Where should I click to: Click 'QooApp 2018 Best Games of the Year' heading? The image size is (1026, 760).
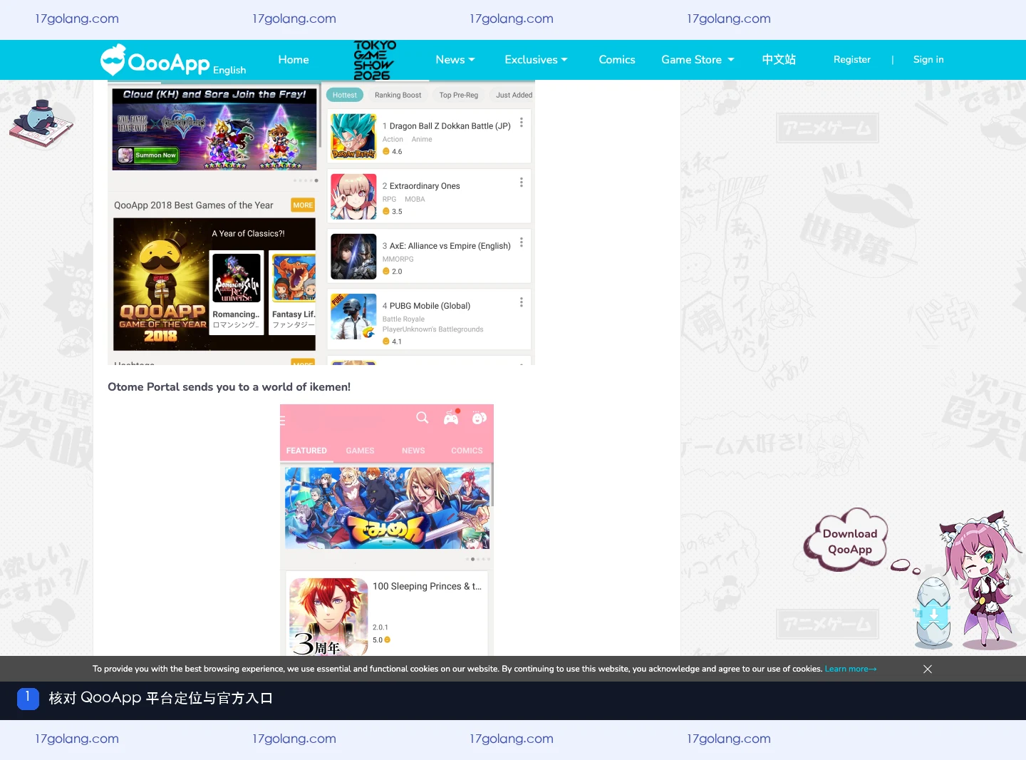(194, 205)
